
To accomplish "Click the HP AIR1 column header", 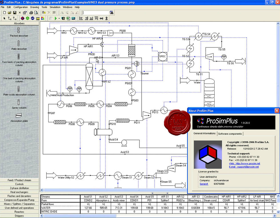I will point(226,197).
